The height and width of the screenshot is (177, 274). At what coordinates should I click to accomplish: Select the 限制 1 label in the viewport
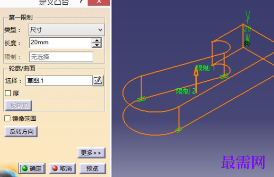point(205,68)
